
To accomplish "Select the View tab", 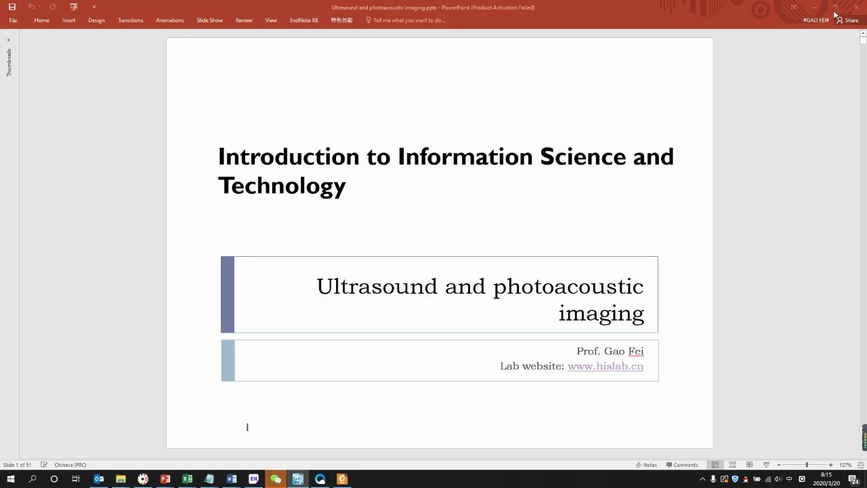I will (x=271, y=20).
